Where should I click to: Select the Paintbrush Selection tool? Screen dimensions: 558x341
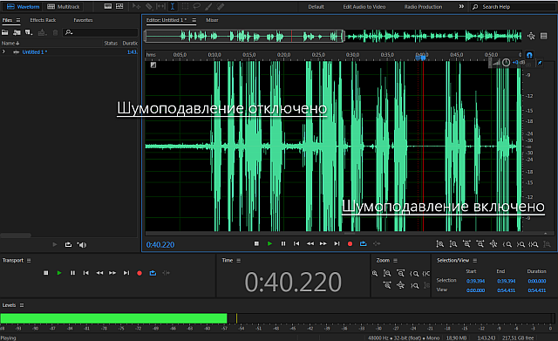coord(209,6)
